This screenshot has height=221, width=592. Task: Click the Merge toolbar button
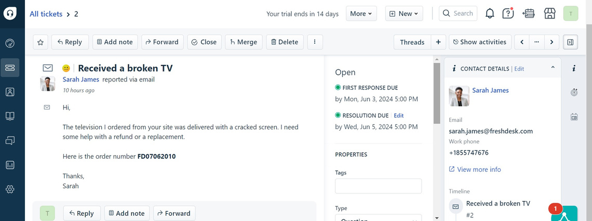pos(243,42)
